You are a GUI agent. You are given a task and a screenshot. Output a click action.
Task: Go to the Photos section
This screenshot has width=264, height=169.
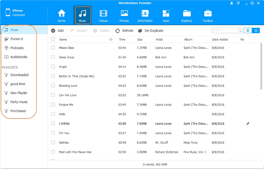124,15
